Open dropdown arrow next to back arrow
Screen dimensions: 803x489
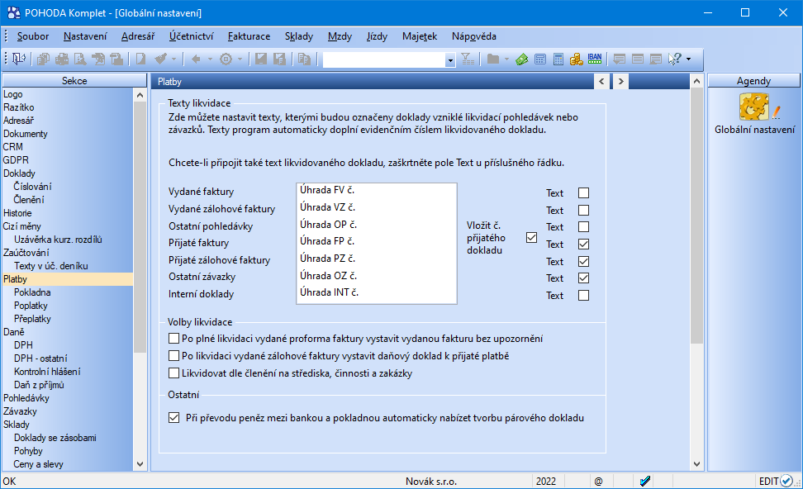[x=210, y=59]
